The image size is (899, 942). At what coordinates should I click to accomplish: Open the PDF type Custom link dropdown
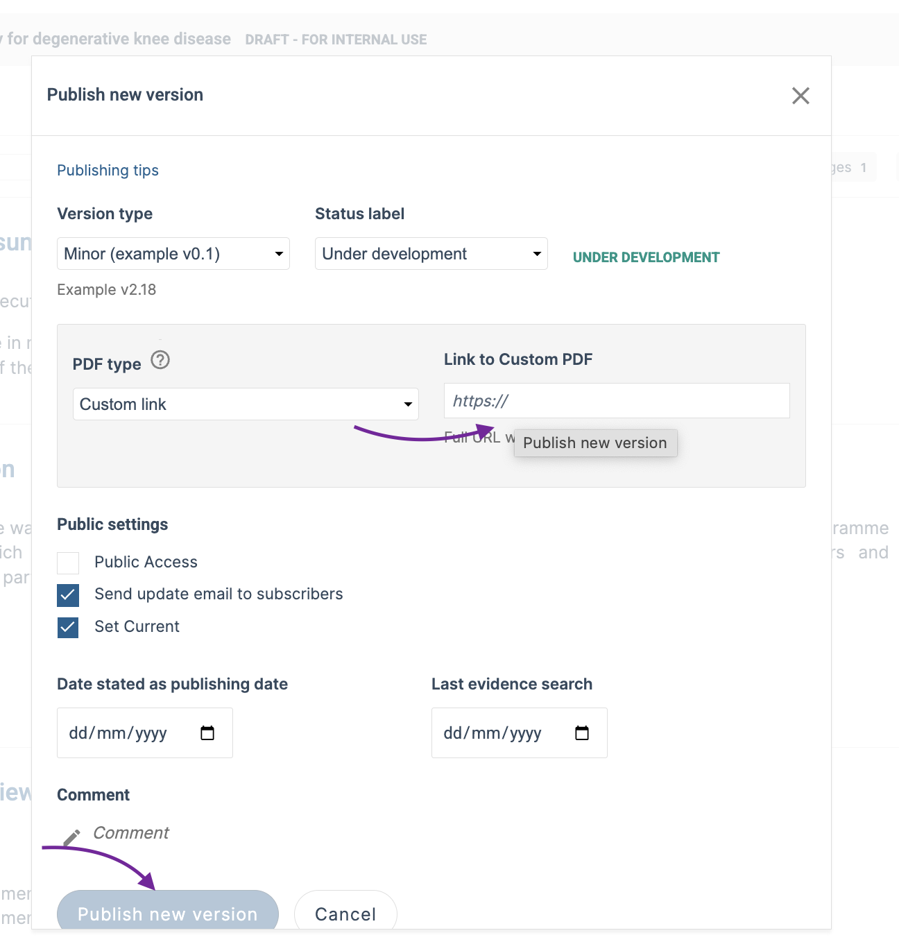[x=246, y=404]
